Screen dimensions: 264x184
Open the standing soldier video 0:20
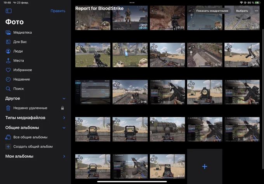tap(130, 18)
